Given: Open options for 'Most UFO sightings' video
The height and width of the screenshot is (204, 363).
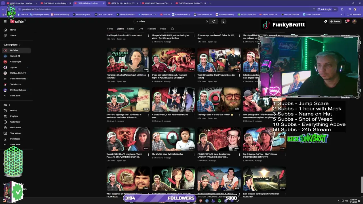Looking at the screenshot, I should tap(149, 115).
